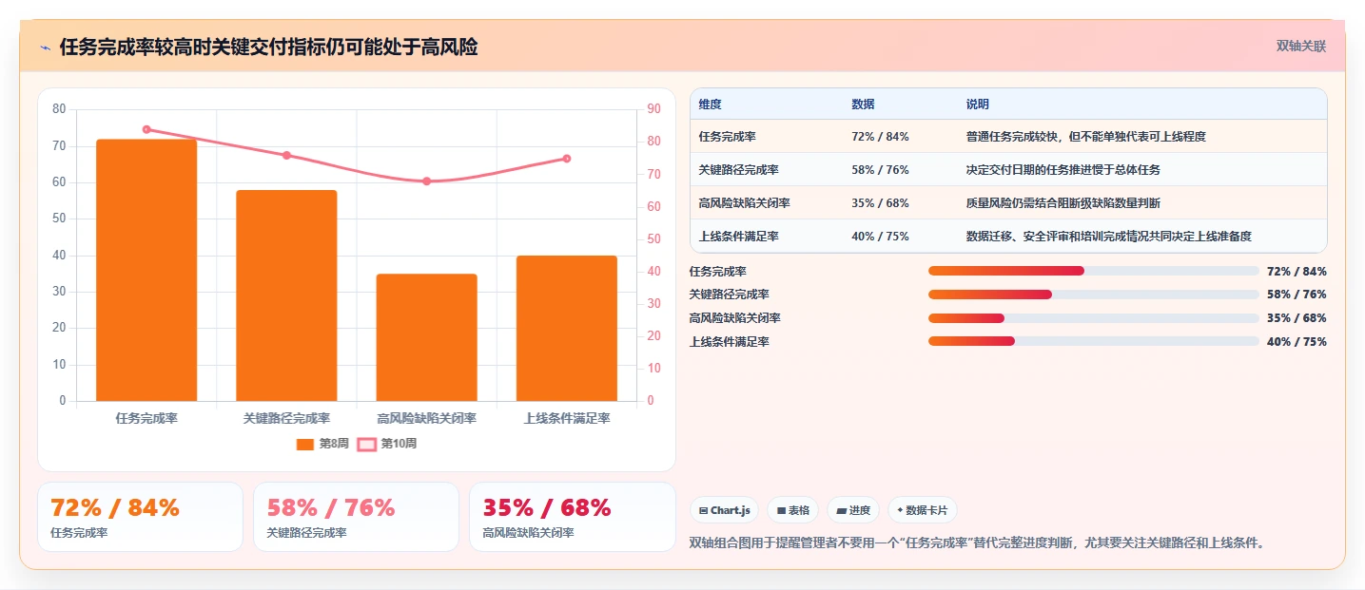This screenshot has width=1365, height=590.
Task: Click the lightning icon beside the card title
Action: point(45,48)
